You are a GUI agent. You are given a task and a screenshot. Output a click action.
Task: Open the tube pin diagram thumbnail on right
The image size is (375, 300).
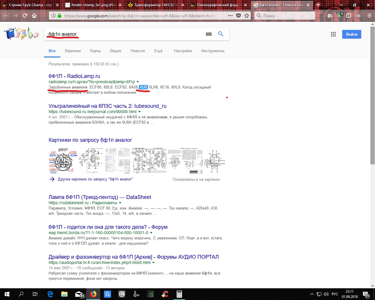(x=215, y=161)
